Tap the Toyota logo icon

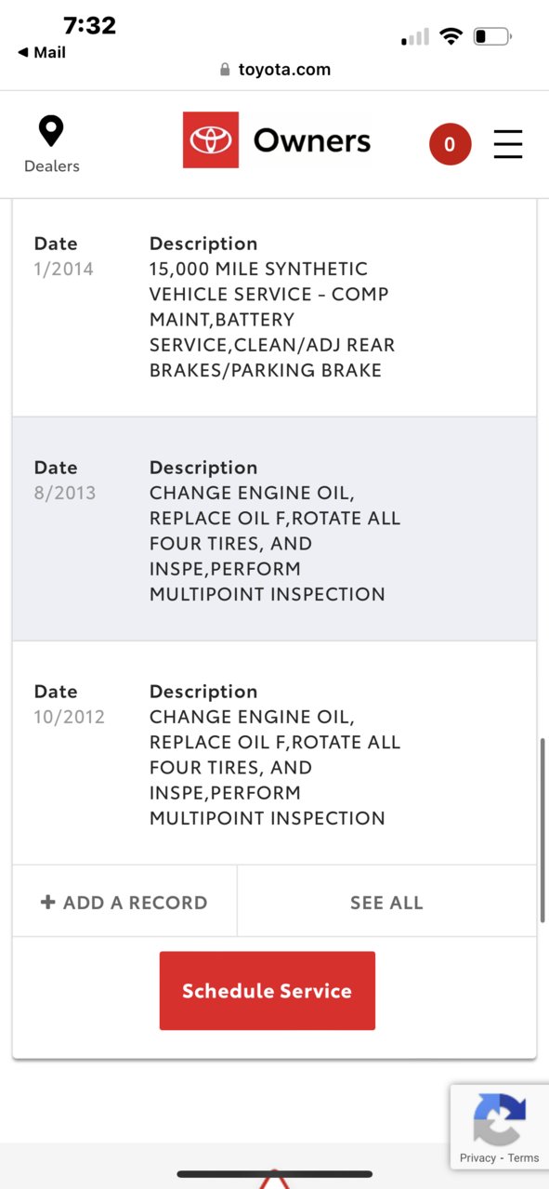[x=211, y=140]
